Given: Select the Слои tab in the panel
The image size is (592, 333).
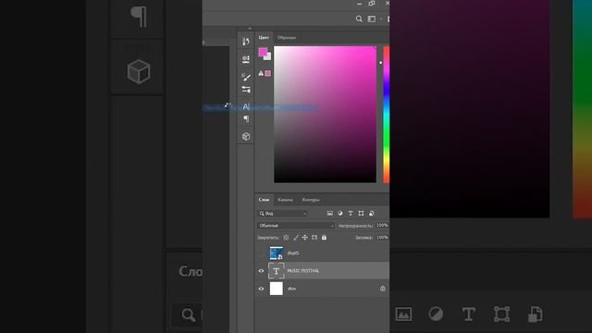Looking at the screenshot, I should click(x=264, y=200).
